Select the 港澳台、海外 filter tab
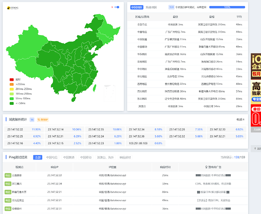This screenshot has height=214, width=261. click(105, 158)
